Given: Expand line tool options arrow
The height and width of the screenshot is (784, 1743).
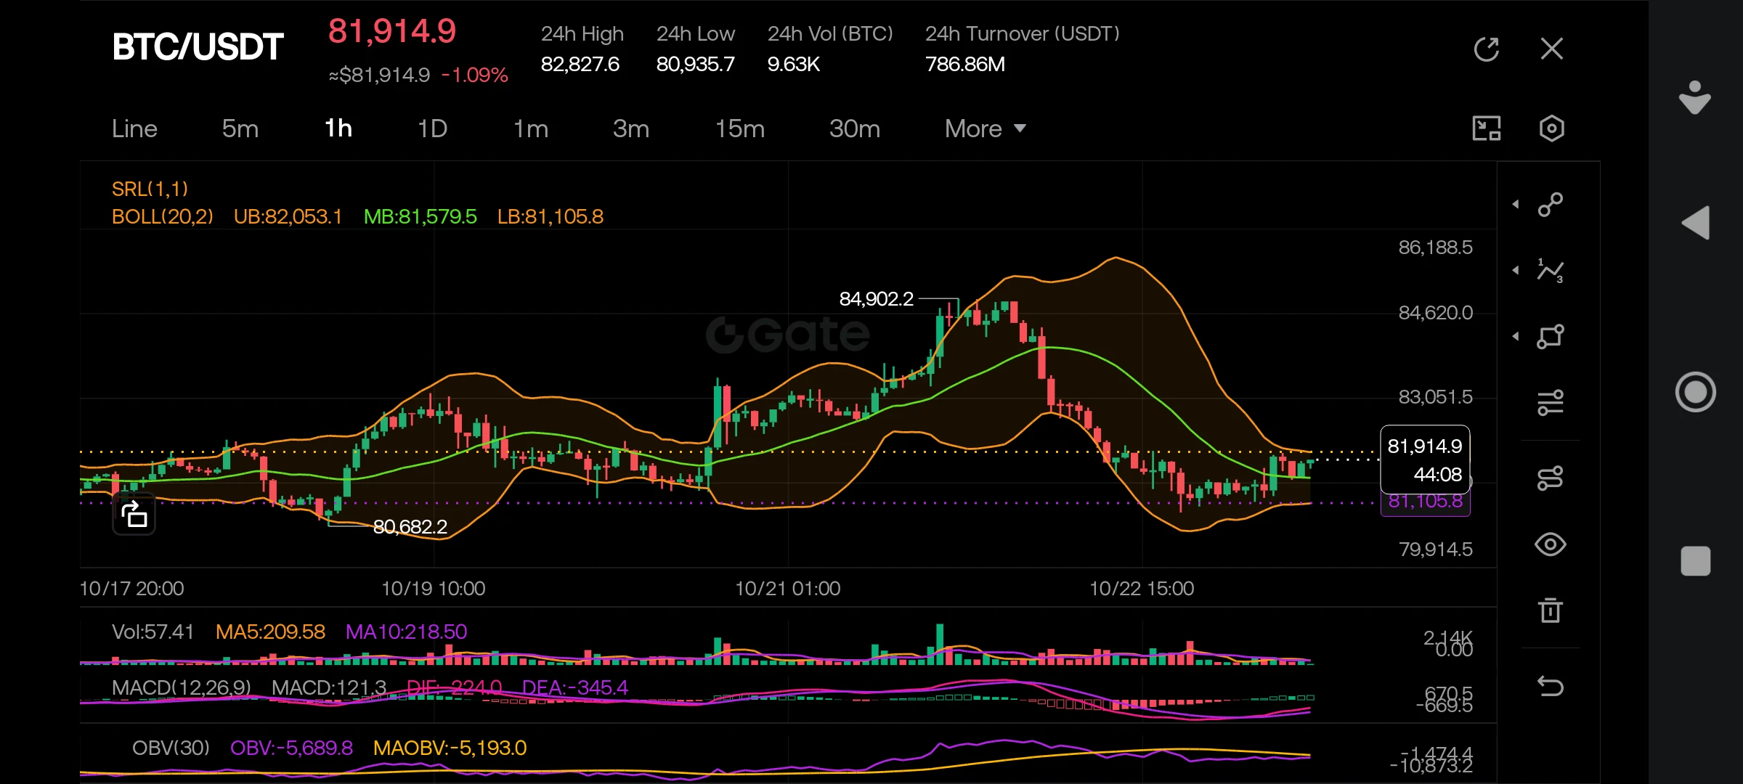Looking at the screenshot, I should tap(1516, 205).
